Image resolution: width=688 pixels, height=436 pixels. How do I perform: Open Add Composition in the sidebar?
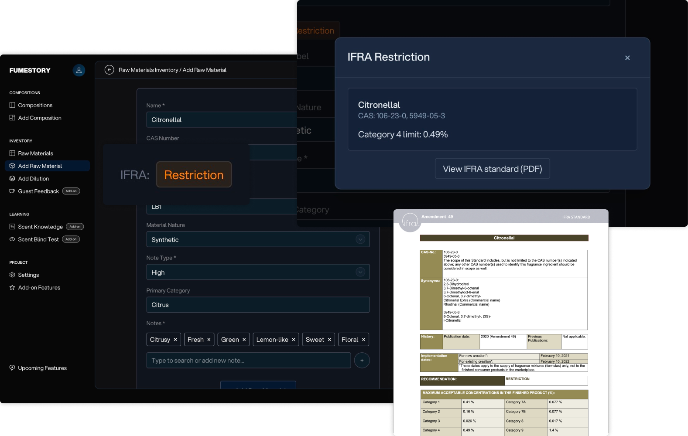coord(40,118)
